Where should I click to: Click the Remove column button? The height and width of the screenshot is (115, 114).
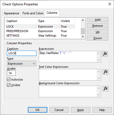tap(98, 26)
